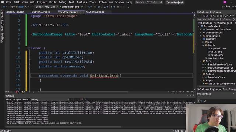Open the Analyze menu
This screenshot has width=236, height=132.
point(82,2)
